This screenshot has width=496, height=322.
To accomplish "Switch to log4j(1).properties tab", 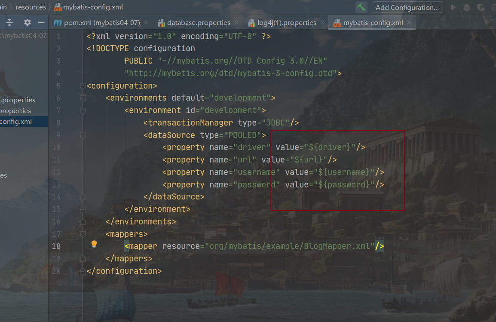I will (287, 22).
